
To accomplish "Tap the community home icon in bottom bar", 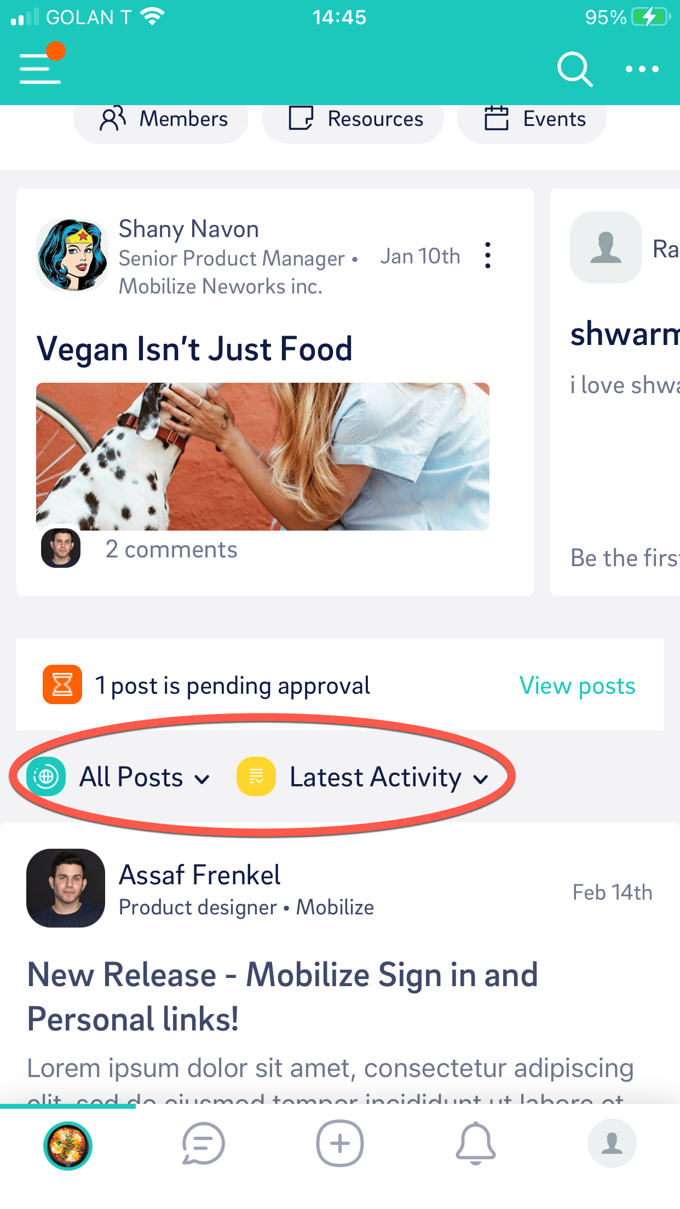I will click(x=68, y=1145).
